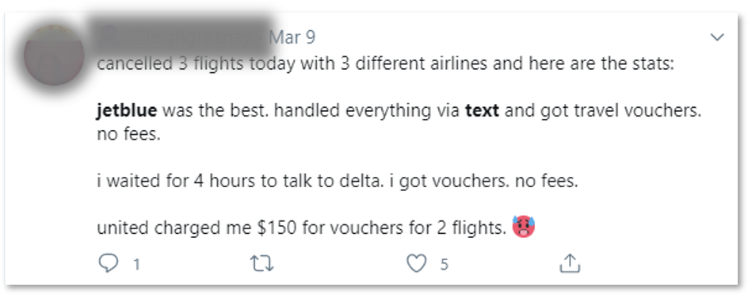This screenshot has width=748, height=295.
Task: Open the blurred profile avatar
Action: [x=54, y=56]
